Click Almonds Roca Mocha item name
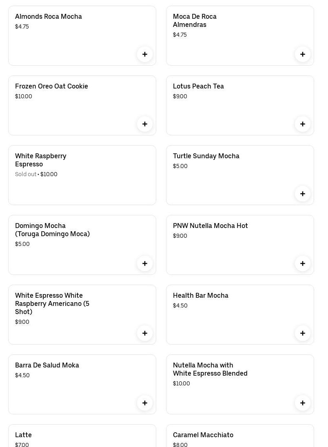 pos(49,17)
